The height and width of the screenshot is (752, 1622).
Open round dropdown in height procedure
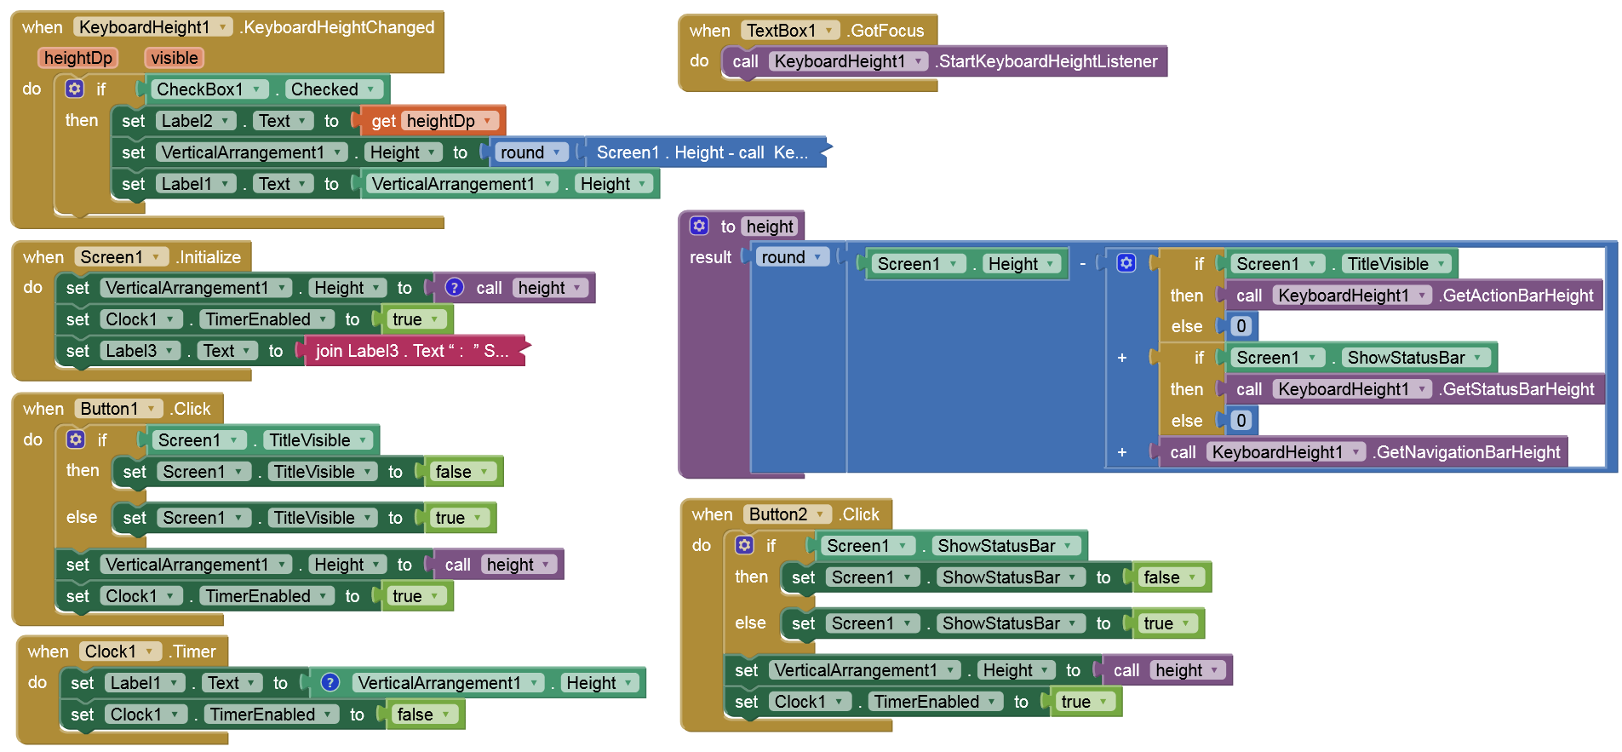tap(817, 257)
